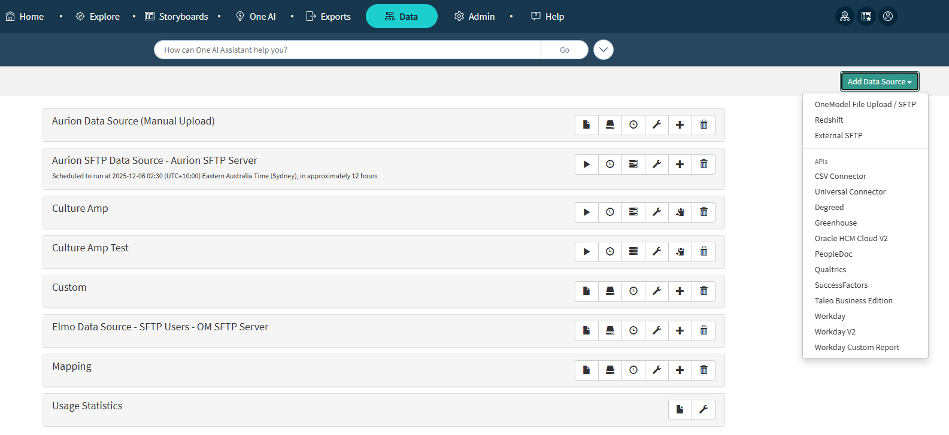This screenshot has width=949, height=435.
Task: Open wrench settings for Usage Statistics
Action: (704, 409)
